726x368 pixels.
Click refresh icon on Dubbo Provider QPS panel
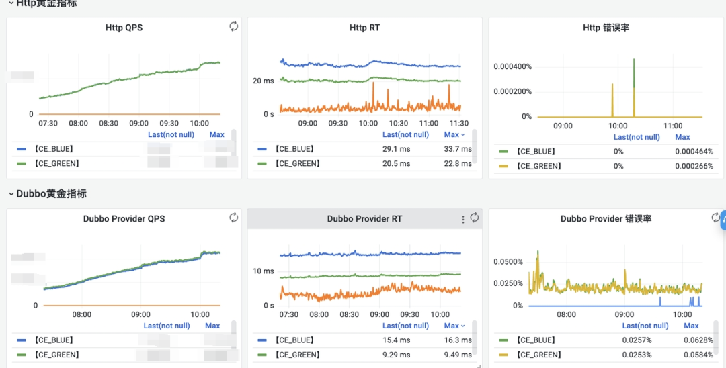coord(234,218)
